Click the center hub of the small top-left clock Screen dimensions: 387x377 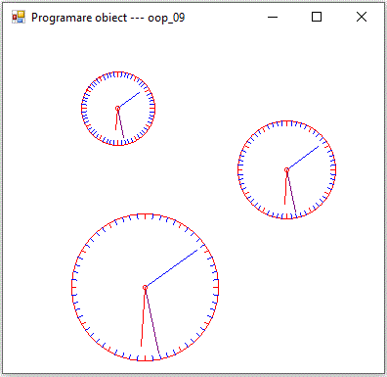118,109
